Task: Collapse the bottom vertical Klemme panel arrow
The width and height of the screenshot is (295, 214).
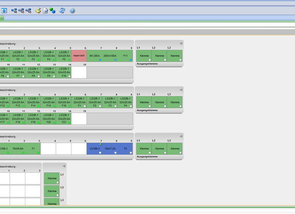Action: tap(64, 166)
